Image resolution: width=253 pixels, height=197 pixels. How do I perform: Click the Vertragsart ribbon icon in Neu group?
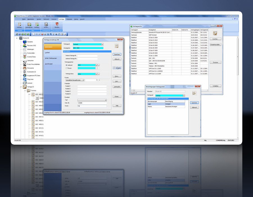(29, 24)
